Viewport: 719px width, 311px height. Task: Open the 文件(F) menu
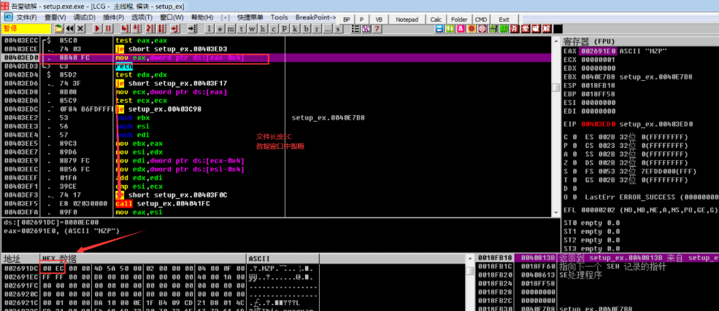click(26, 17)
